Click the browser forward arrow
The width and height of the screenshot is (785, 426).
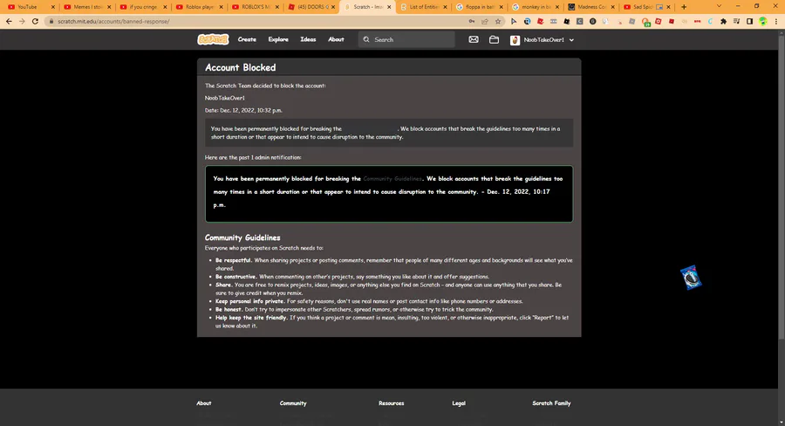pyautogui.click(x=22, y=22)
